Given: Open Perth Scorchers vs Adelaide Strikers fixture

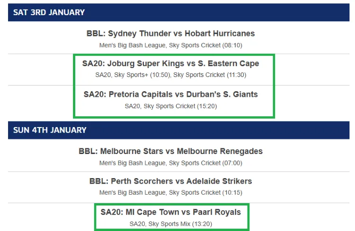Looking at the screenshot, I should coord(170,181).
